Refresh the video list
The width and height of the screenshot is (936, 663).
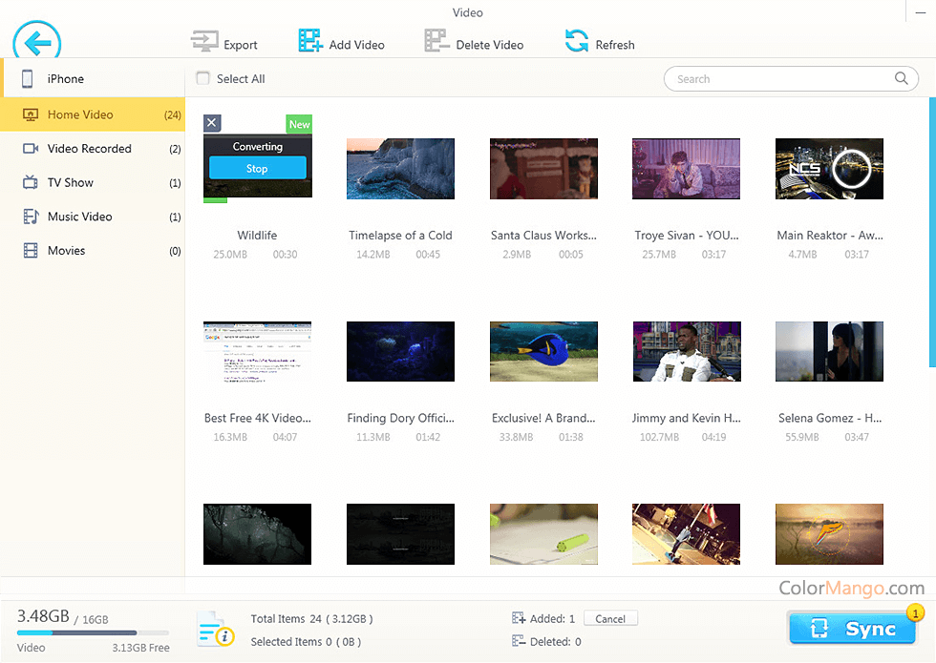click(576, 41)
